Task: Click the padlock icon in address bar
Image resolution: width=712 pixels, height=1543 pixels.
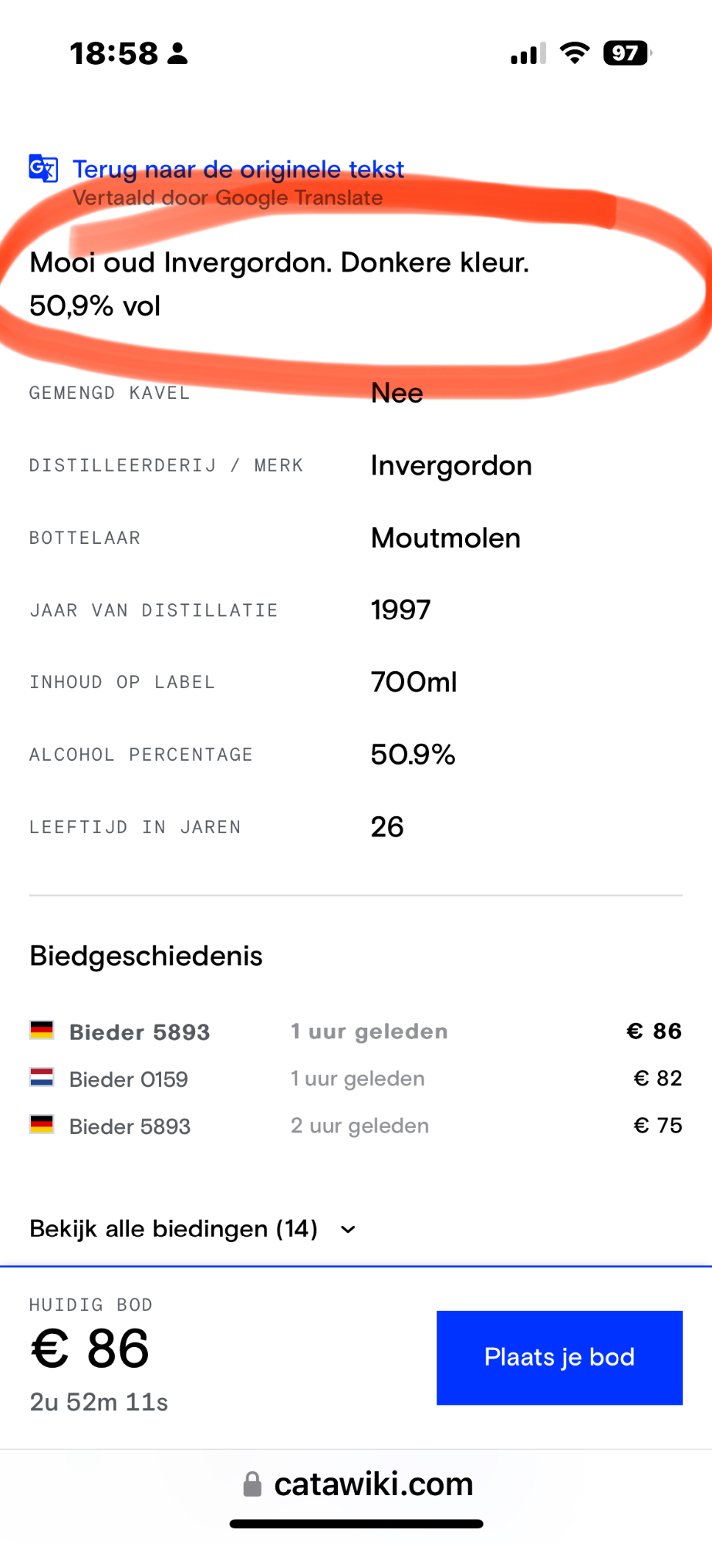Action: click(x=252, y=1484)
